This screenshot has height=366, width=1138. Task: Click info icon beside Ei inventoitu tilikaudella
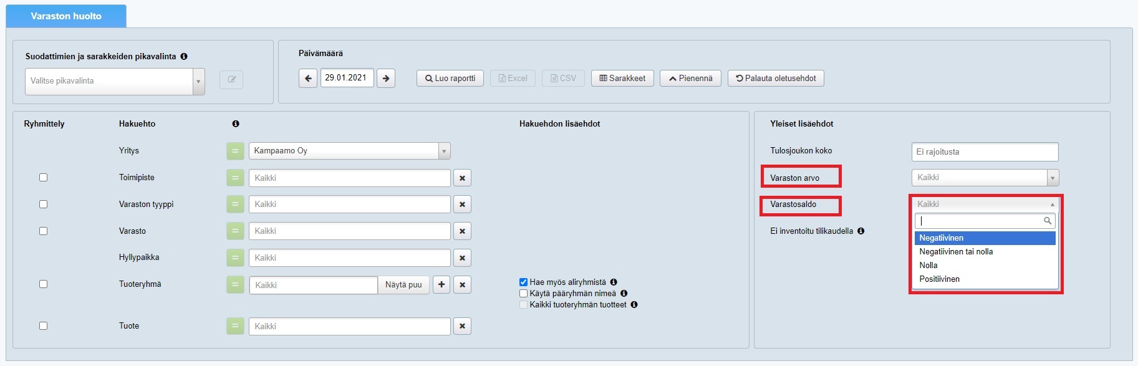coord(861,231)
